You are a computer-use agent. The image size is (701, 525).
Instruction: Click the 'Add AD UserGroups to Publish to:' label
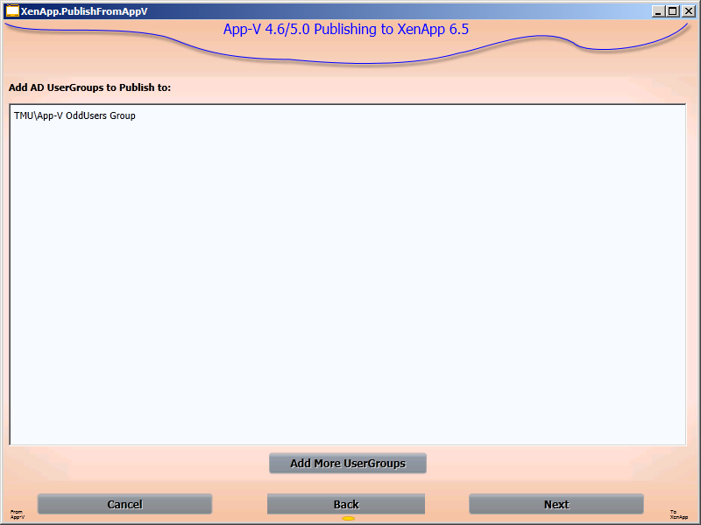coord(90,87)
